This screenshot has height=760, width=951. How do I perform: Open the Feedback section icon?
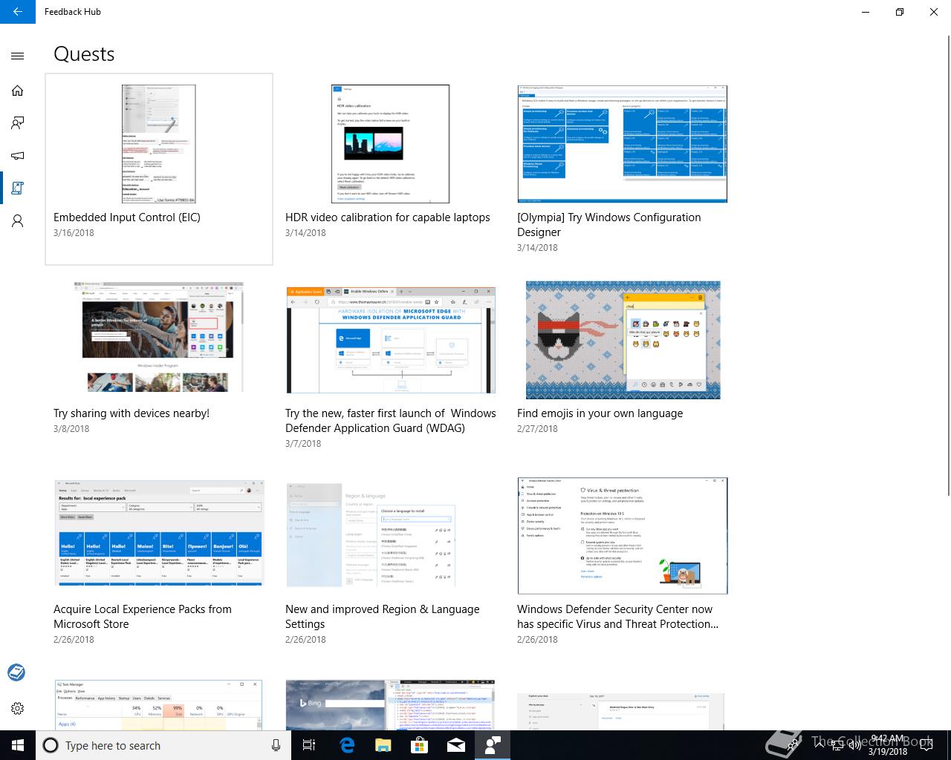(18, 123)
